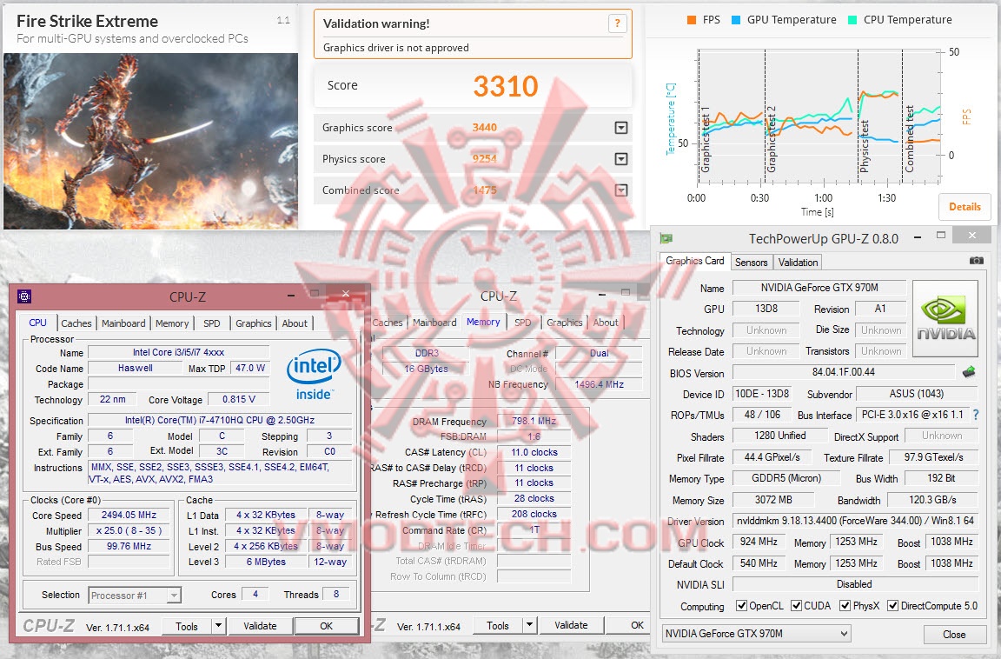Click the GPU-Z Driver Version field
Viewport: 1001px width, 659px height.
[855, 521]
